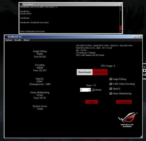
Task: Click the Time:92.055 image editing value
Action: coord(40,57)
